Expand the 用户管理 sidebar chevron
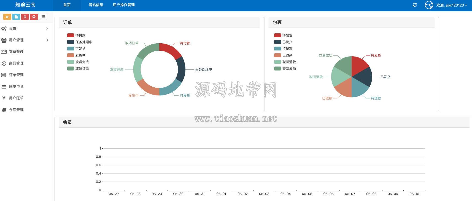This screenshot has width=472, height=201. coord(47,40)
